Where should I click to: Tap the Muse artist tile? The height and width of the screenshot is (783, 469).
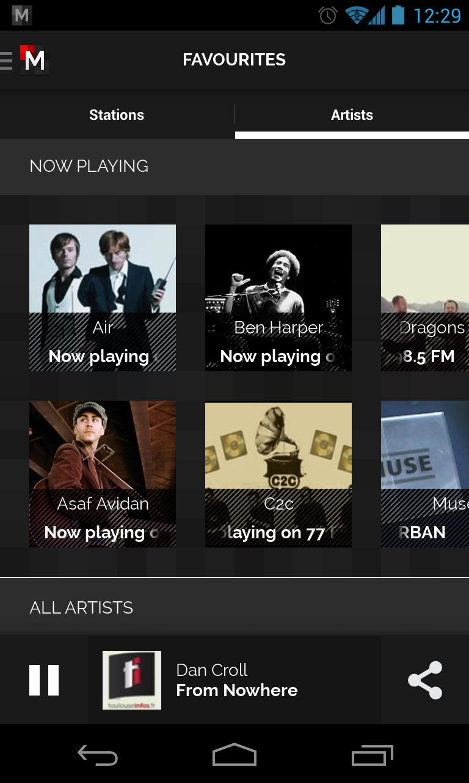[425, 474]
